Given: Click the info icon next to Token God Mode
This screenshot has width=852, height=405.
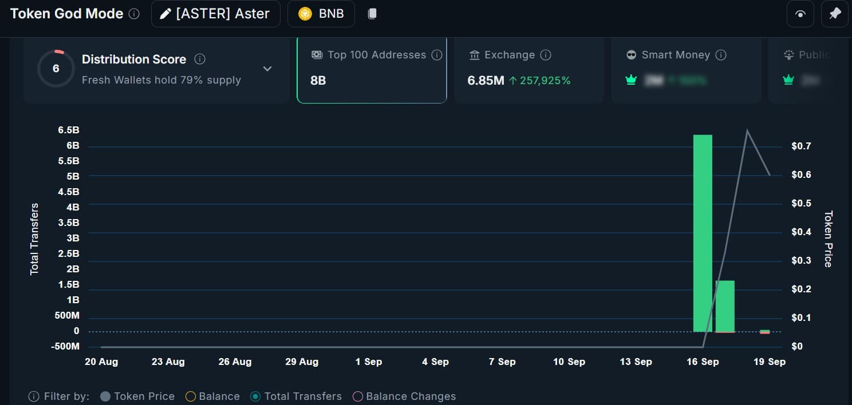Looking at the screenshot, I should click(134, 14).
